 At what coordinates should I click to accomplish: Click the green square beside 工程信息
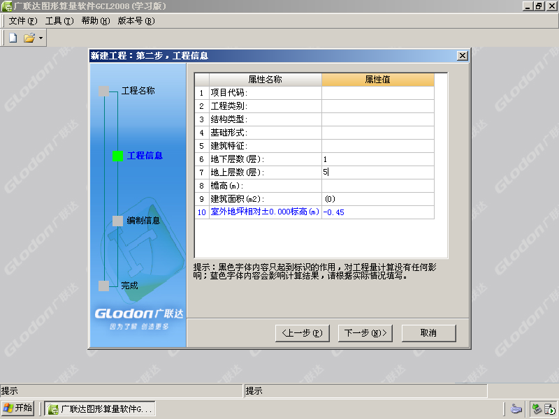117,156
